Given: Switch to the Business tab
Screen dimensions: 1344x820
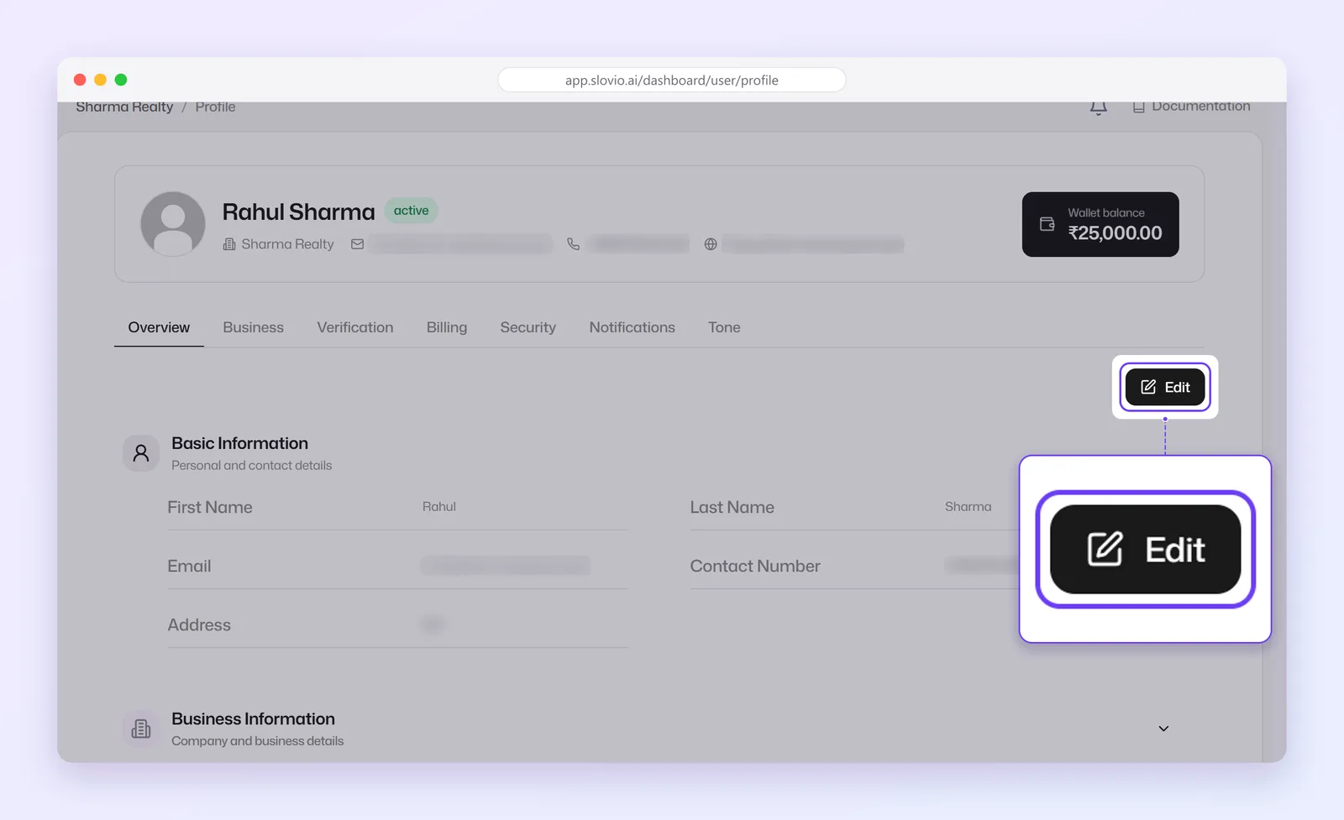Looking at the screenshot, I should click(253, 327).
